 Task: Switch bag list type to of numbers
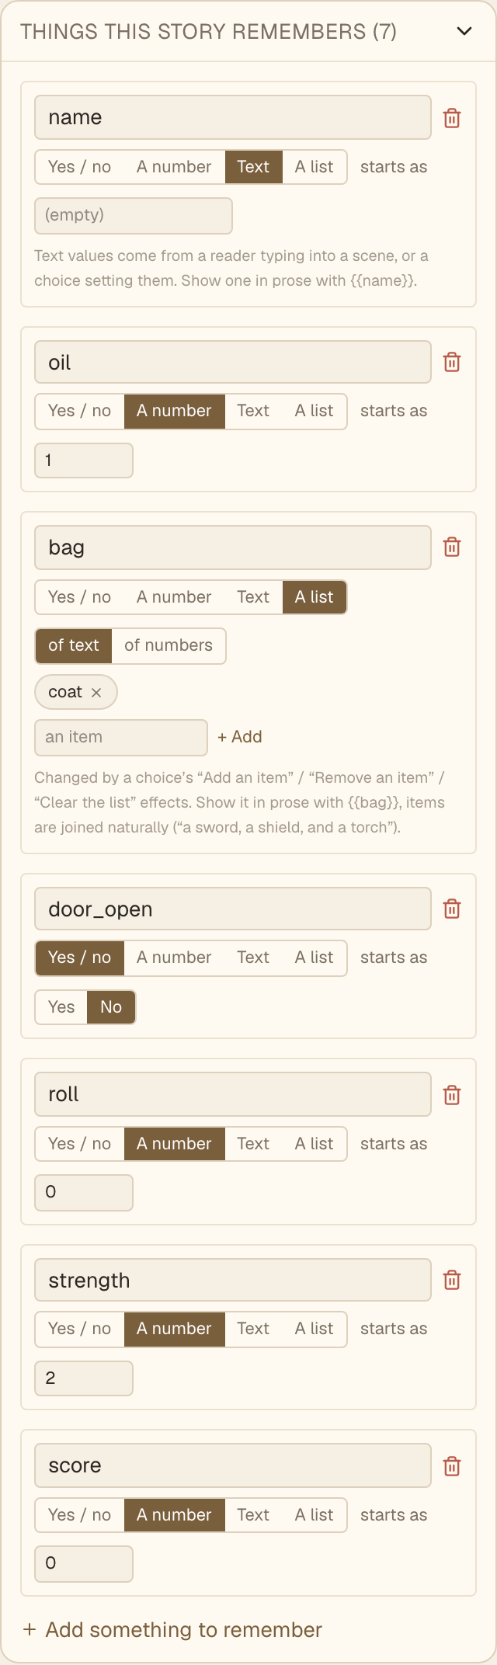[x=169, y=645]
